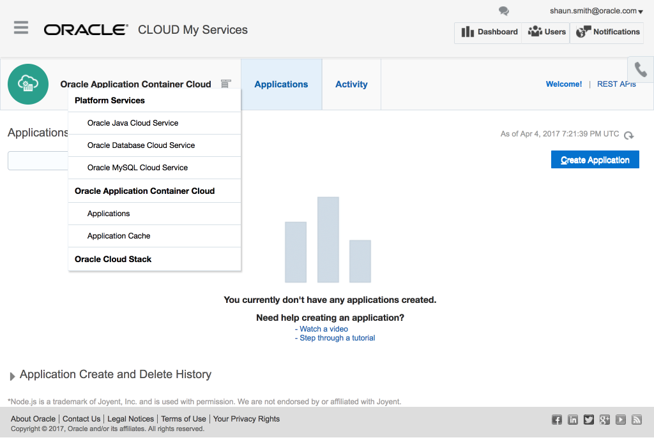Open the Legal Notices footer link
This screenshot has width=654, height=440.
coord(130,419)
